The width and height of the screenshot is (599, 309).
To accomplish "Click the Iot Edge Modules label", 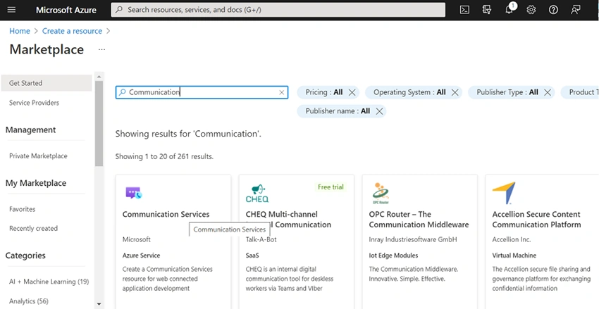I will 393,256.
